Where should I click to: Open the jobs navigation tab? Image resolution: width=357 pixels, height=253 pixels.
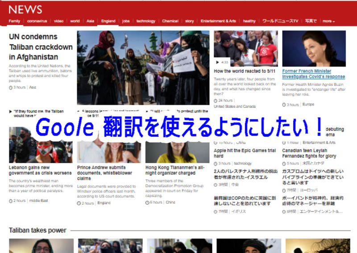pos(126,21)
